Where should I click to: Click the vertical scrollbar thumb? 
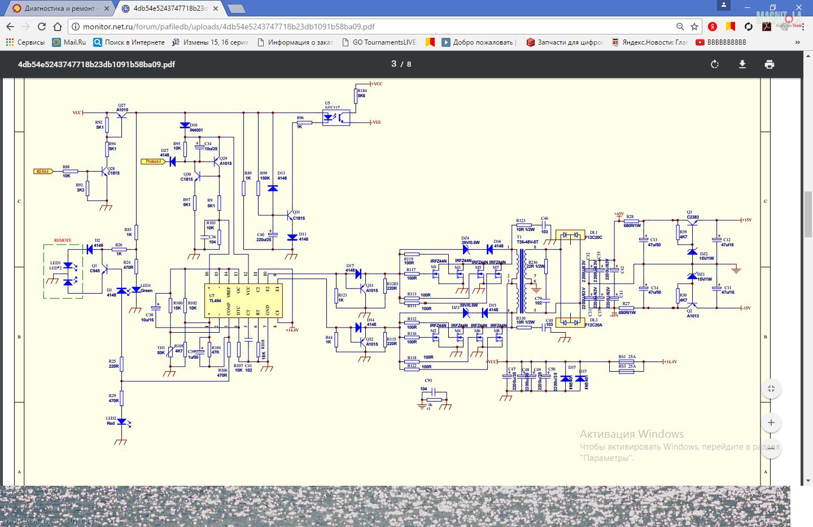point(808,215)
